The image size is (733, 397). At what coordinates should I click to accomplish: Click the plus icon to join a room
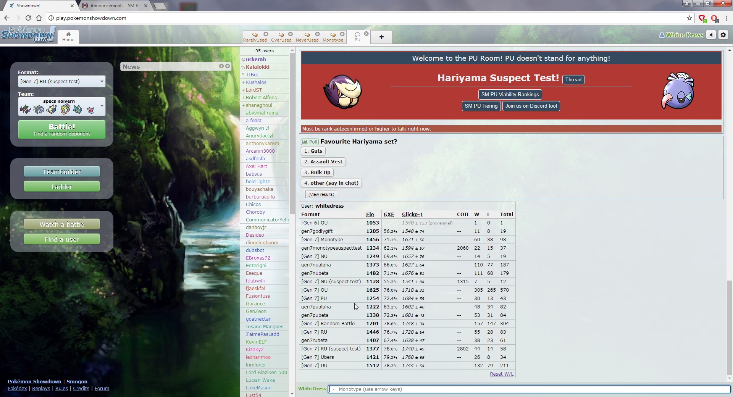coord(381,37)
